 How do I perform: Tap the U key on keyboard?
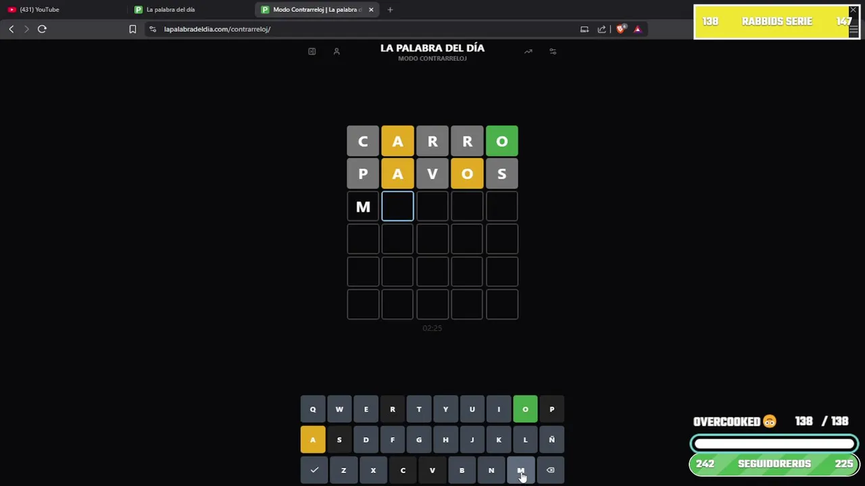(472, 409)
